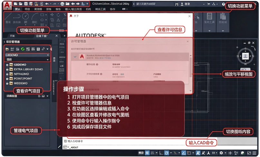Expand the clipboard panel dropdown arrow

[x=223, y=31]
